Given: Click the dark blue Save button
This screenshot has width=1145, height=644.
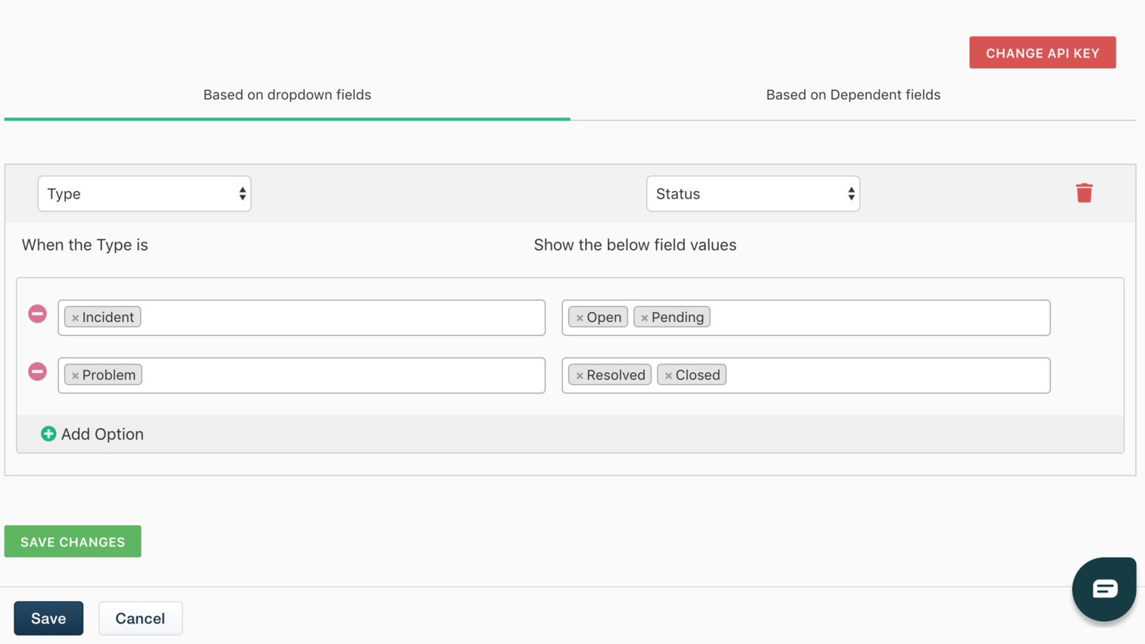Looking at the screenshot, I should (48, 618).
